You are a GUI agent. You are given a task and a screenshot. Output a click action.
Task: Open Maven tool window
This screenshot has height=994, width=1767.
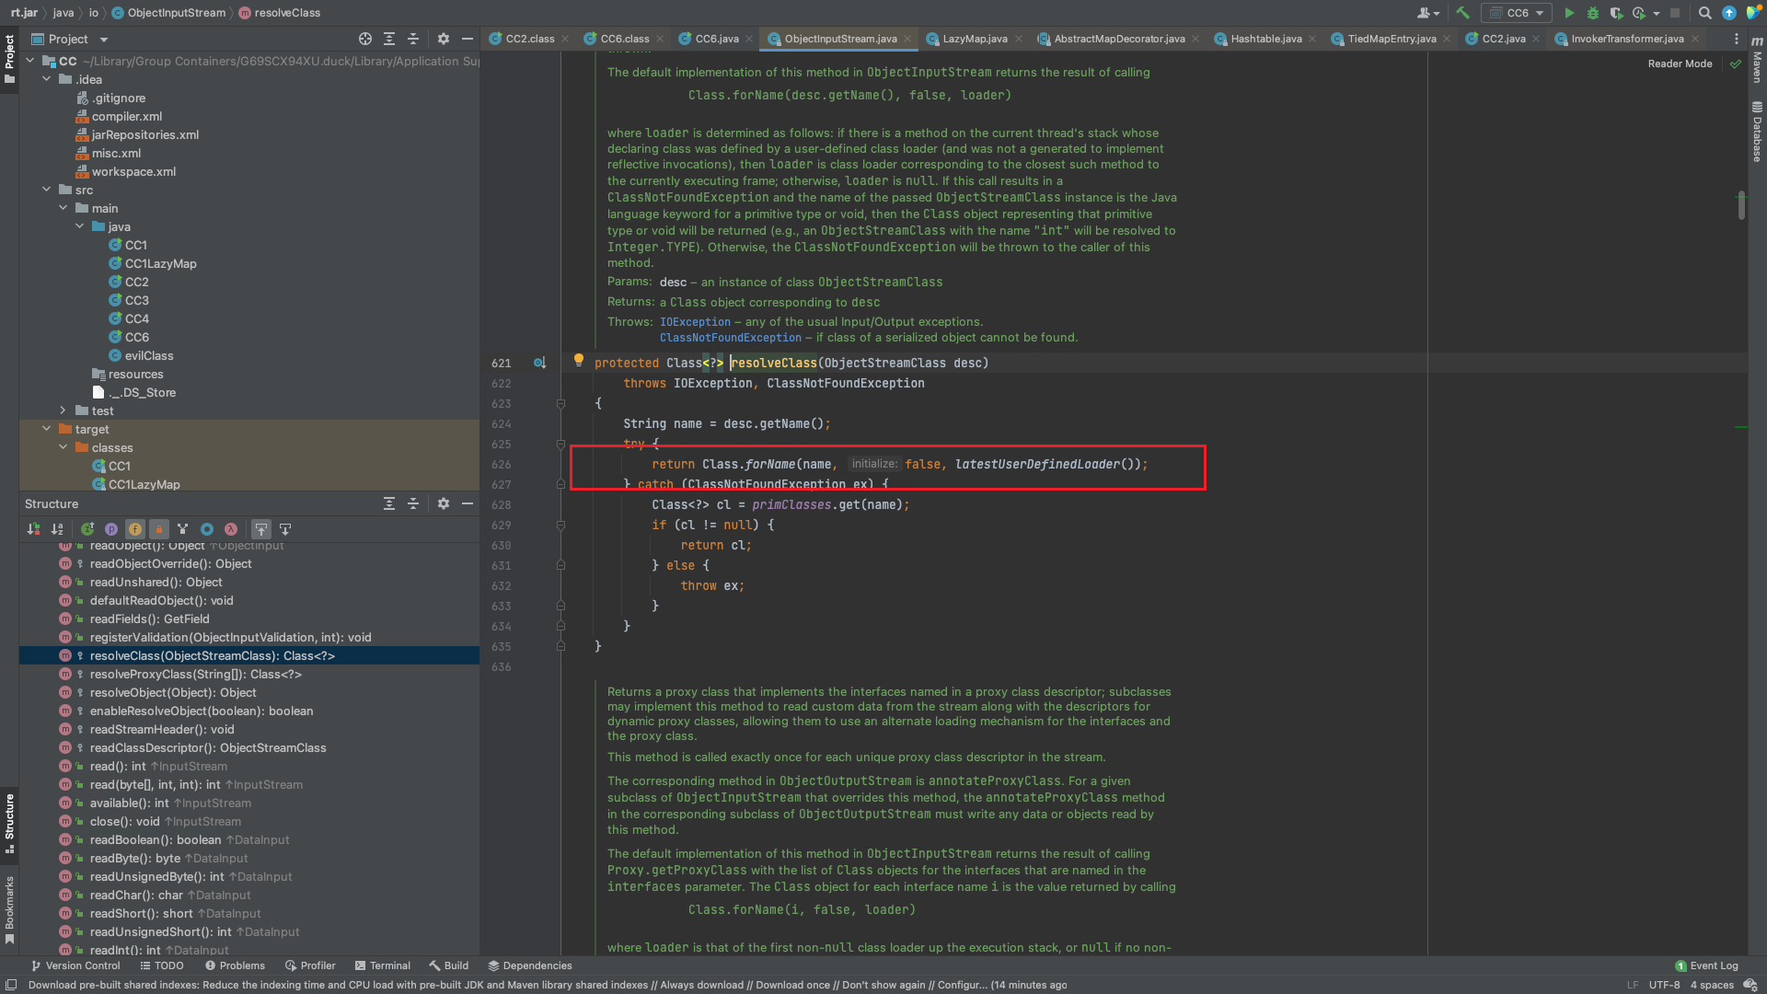point(1756,59)
